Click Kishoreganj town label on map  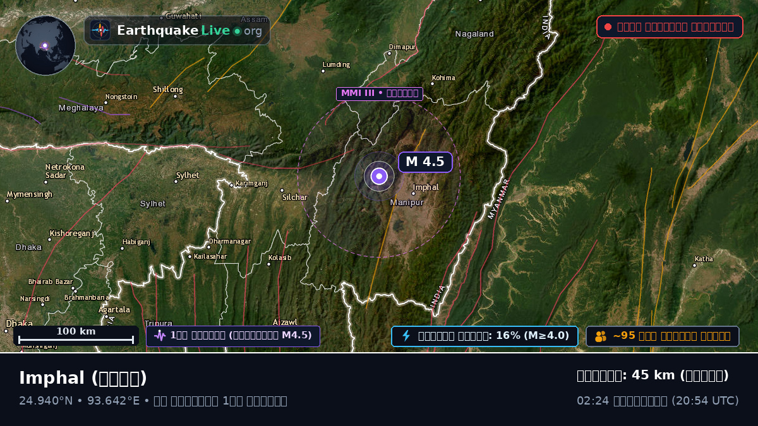pos(72,234)
